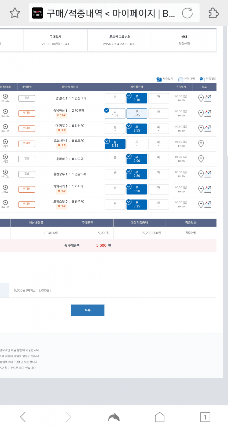This screenshot has width=228, height=429.
Task: Toggle the 선택내역 legend checkbox
Action: pyautogui.click(x=181, y=79)
